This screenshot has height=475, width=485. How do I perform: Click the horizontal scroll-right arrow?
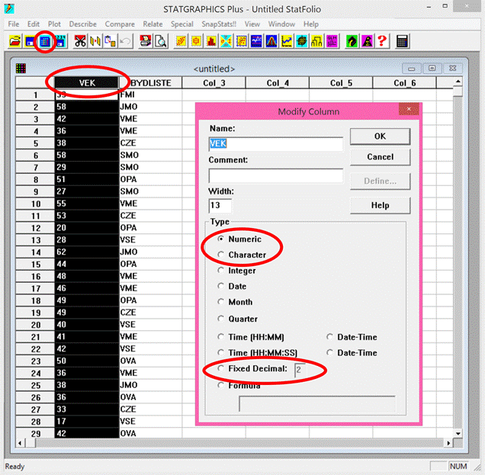tap(448, 443)
